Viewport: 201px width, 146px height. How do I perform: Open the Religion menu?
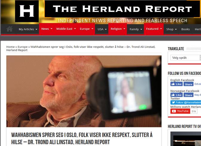(x=118, y=29)
